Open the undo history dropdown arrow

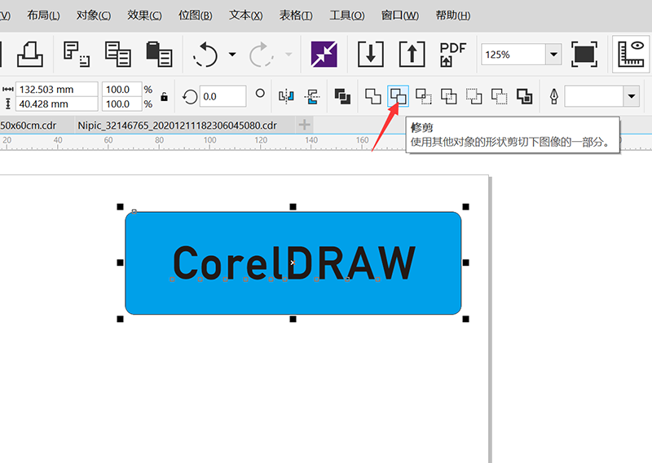[x=232, y=54]
